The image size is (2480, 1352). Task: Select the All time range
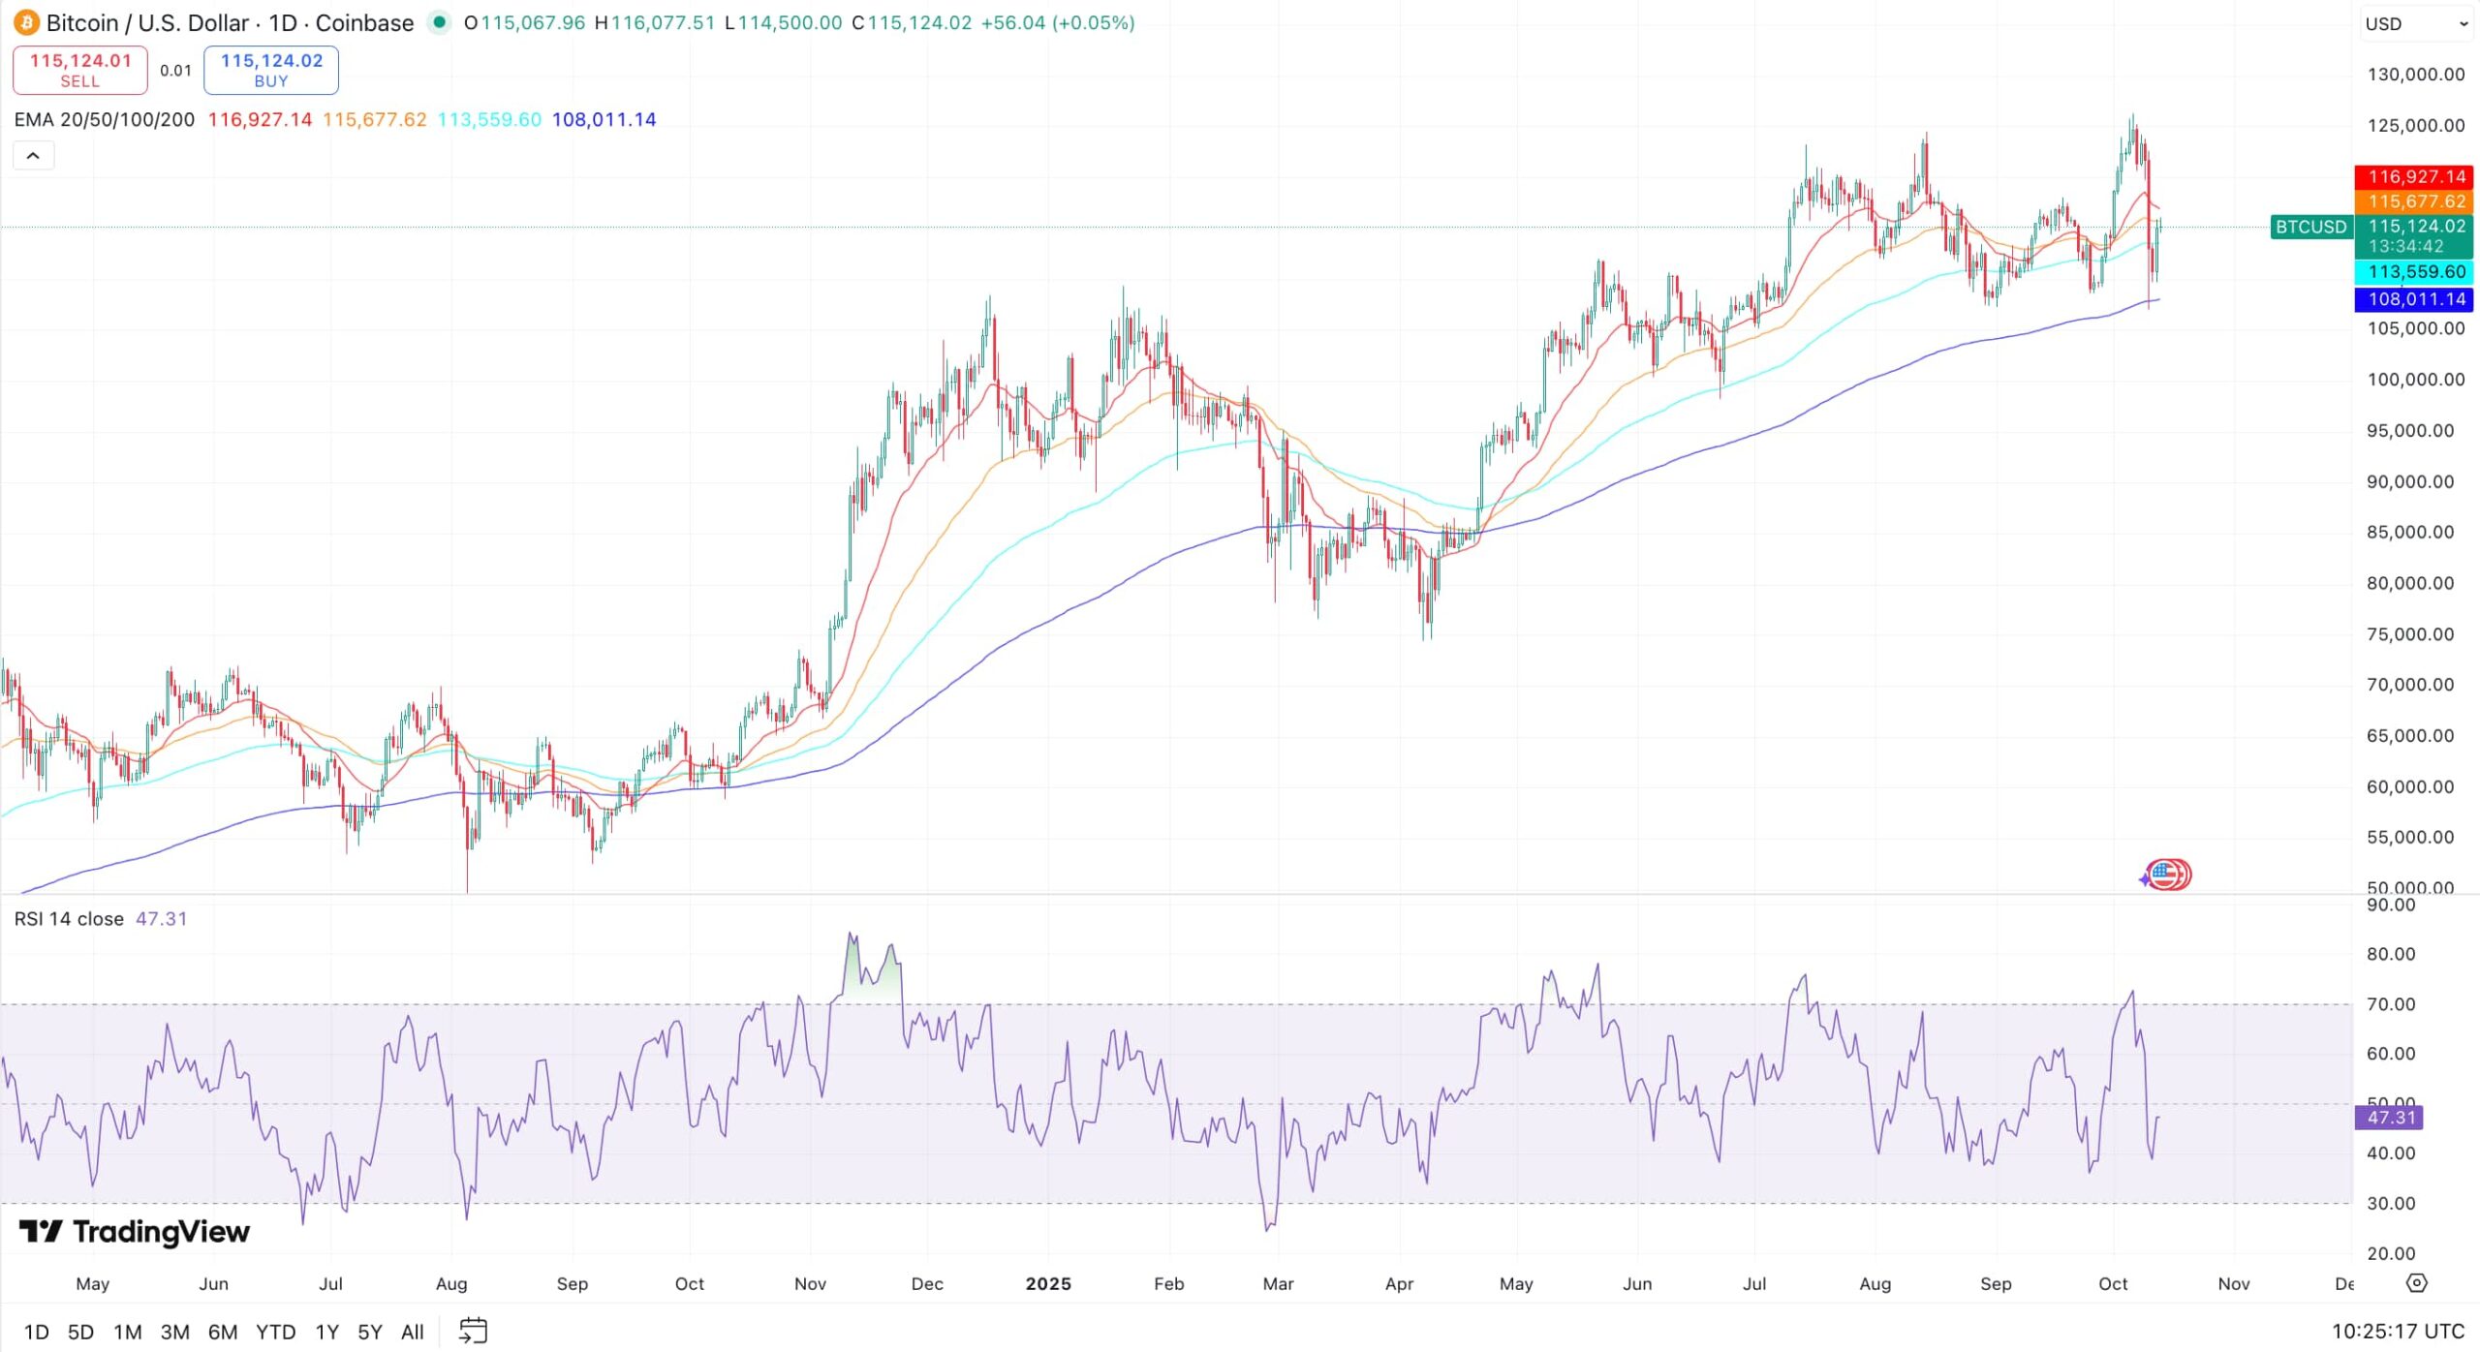[x=413, y=1332]
